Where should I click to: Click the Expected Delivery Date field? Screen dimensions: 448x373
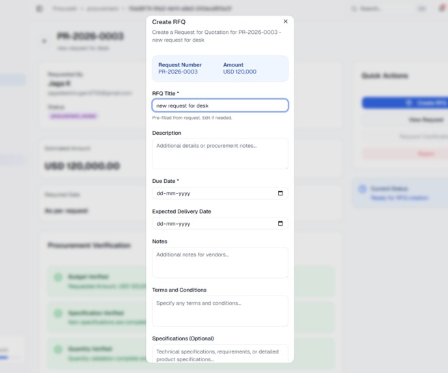tap(220, 223)
